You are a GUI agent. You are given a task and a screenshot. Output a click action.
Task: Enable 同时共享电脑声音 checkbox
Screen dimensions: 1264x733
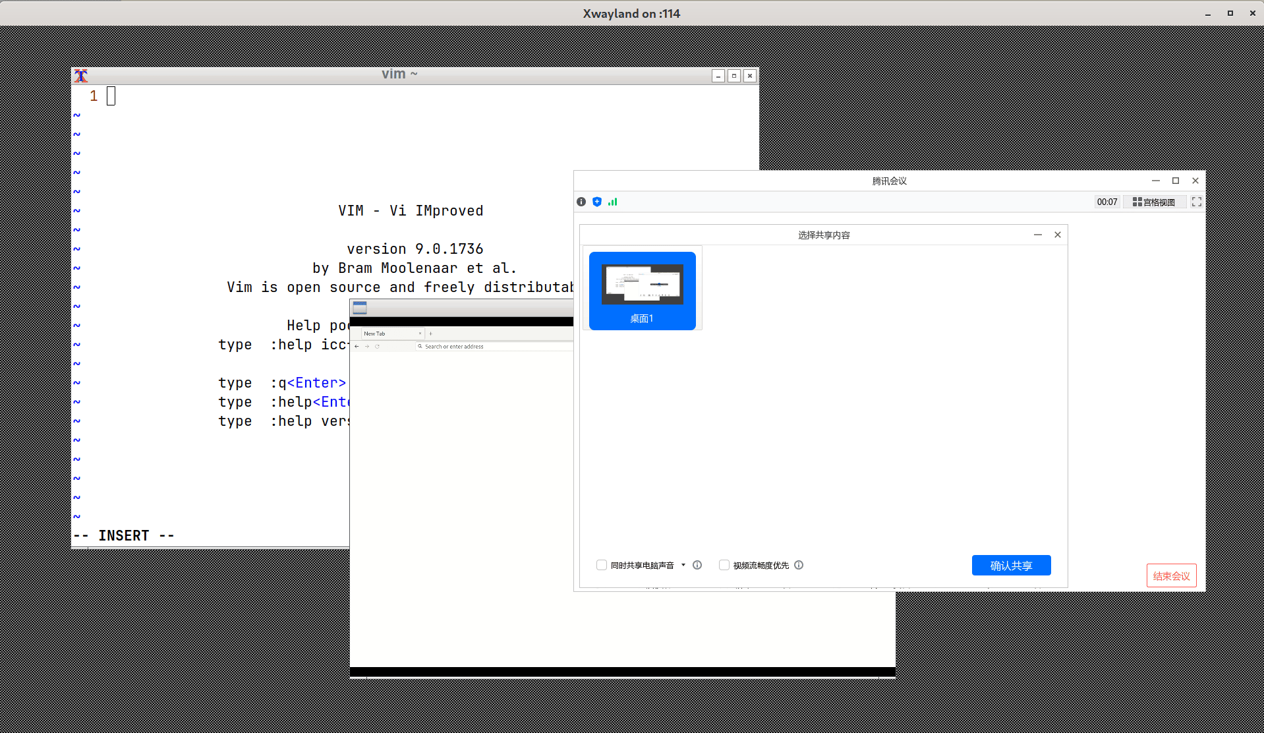tap(602, 565)
